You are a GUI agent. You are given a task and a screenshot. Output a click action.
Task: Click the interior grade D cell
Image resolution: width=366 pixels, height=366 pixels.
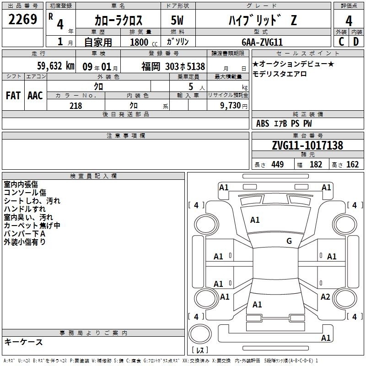pyautogui.click(x=356, y=42)
